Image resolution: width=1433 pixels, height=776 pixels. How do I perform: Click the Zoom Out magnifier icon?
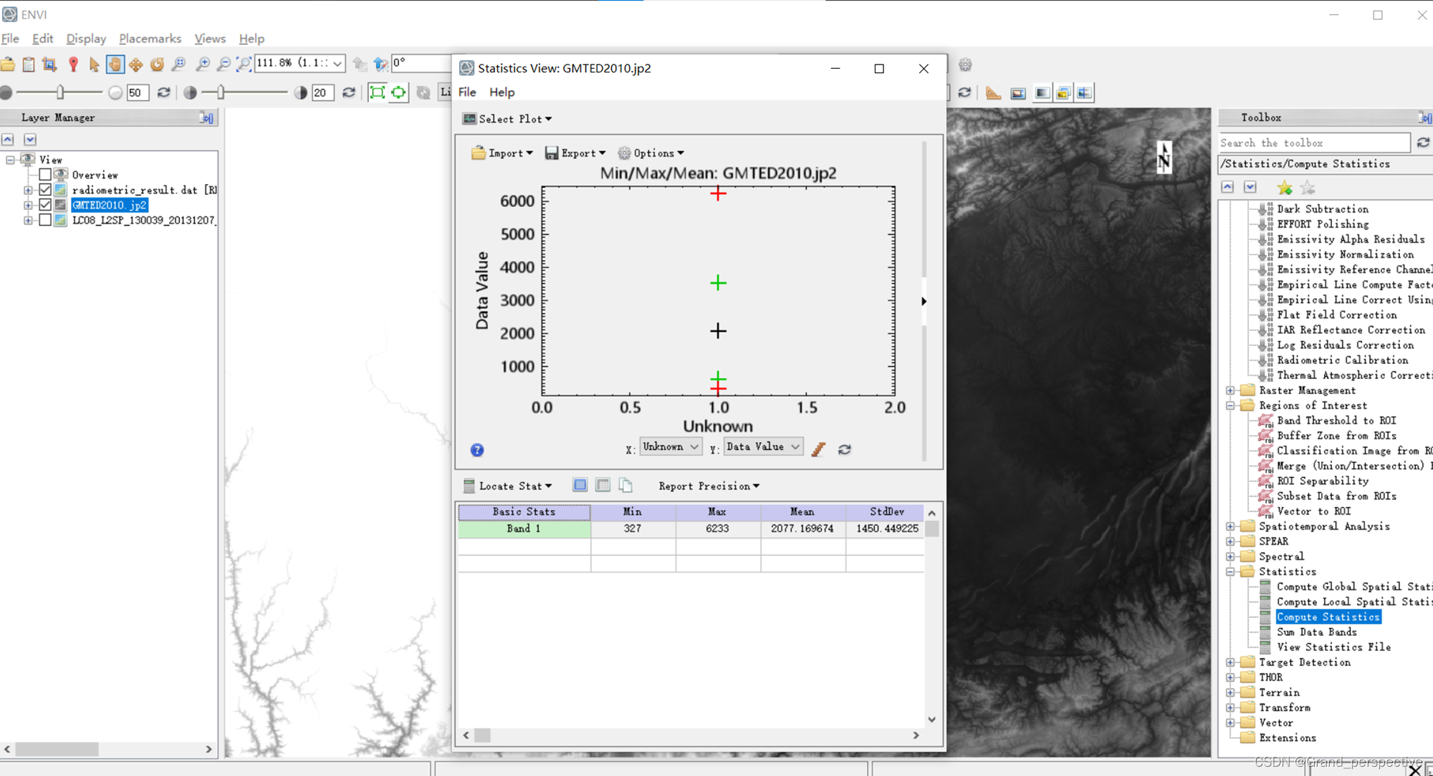pos(224,64)
